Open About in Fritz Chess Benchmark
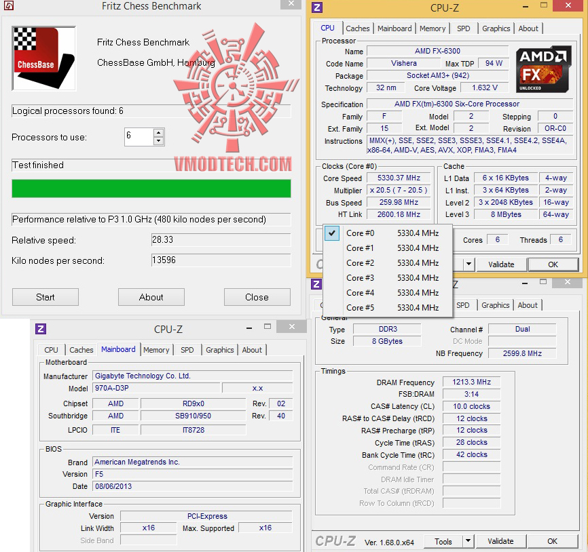588x552 pixels. 151,297
